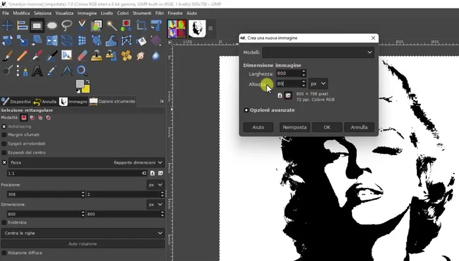Select the Flip tool
Screen dimensions: 459x261
(x=52, y=40)
